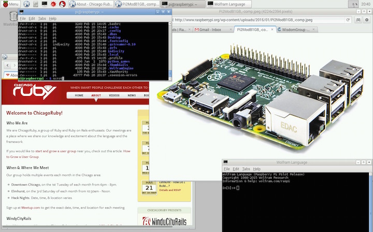Viewport: 373px width, 232px height.
Task: Click the 'Welcome to ChicagoRuby!' heading
Action: point(34,113)
